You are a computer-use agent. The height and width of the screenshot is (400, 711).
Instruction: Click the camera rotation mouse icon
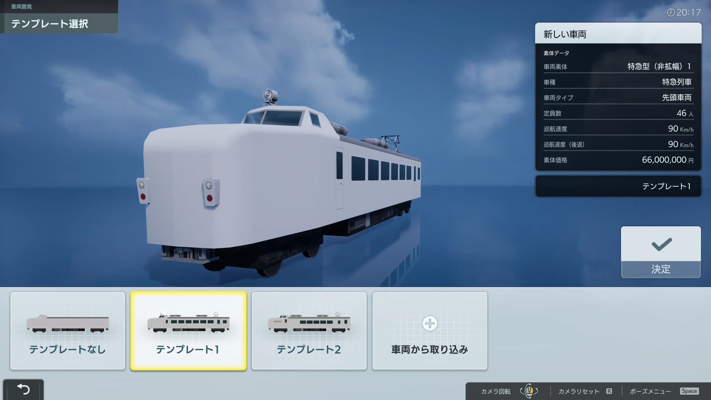pos(529,391)
